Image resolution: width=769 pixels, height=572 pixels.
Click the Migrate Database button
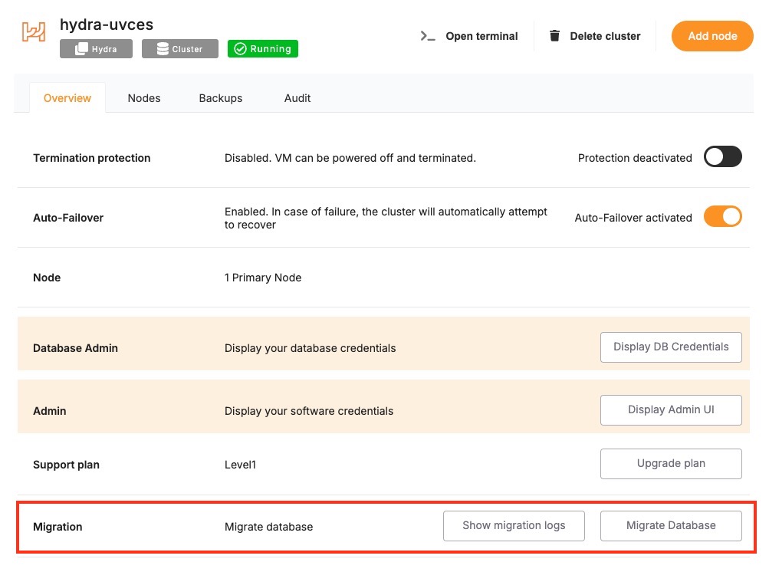click(x=671, y=525)
